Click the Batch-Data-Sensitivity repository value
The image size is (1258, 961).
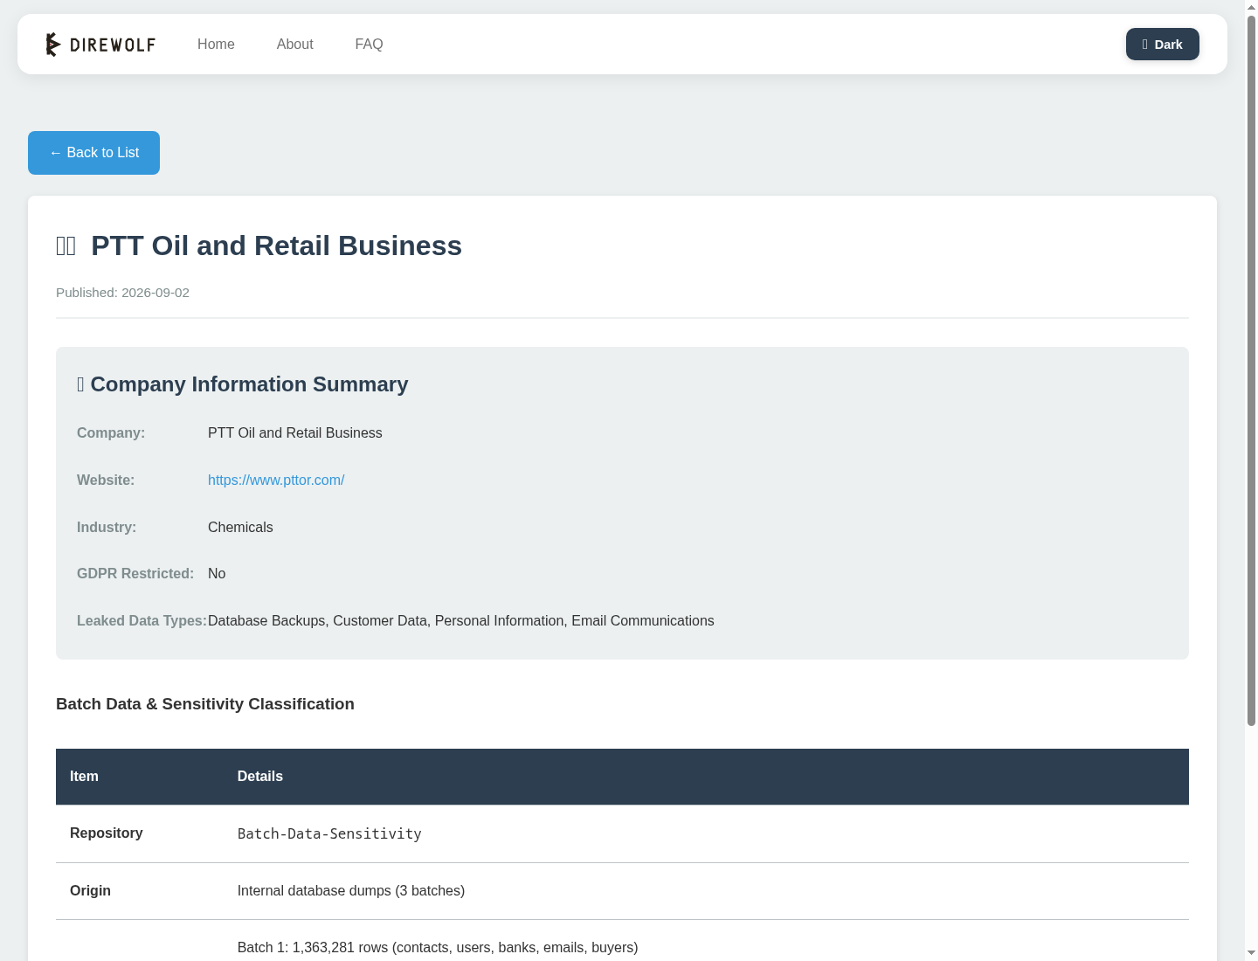[329, 834]
